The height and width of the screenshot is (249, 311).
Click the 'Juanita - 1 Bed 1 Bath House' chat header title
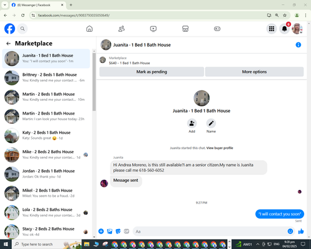[142, 45]
